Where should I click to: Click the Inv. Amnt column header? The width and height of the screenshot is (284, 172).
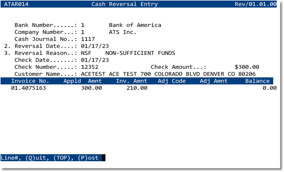coord(131,81)
